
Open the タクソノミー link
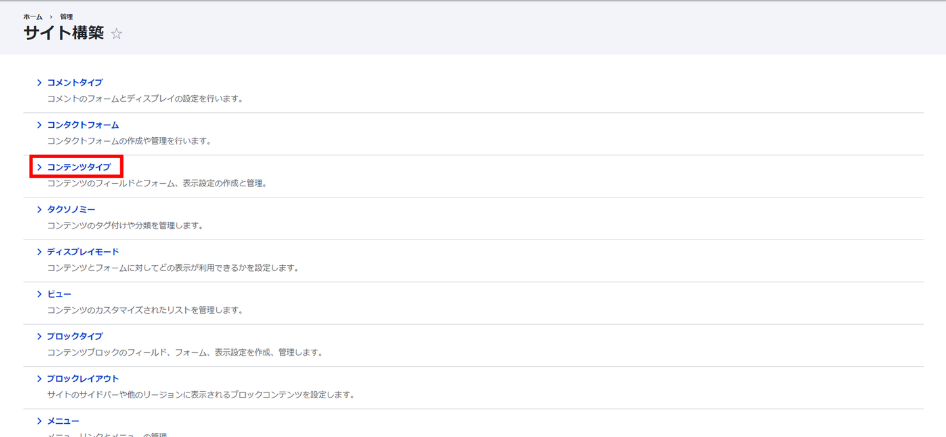click(x=71, y=209)
